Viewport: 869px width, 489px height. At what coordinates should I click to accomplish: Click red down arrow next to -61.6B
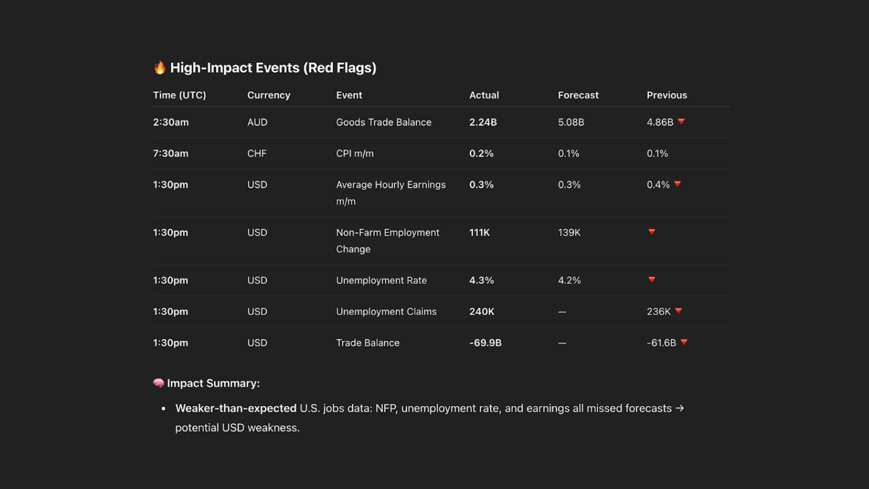coord(684,342)
